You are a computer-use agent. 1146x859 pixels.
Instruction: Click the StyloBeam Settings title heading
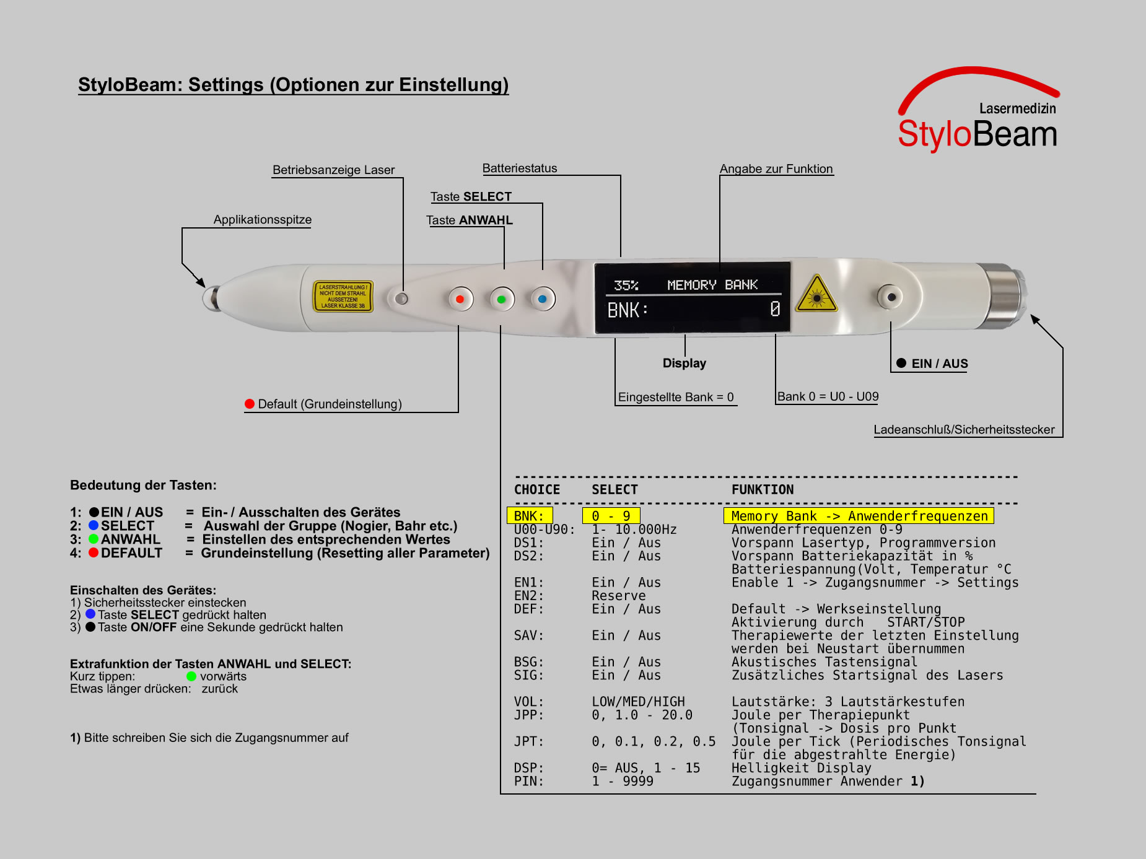click(x=293, y=85)
